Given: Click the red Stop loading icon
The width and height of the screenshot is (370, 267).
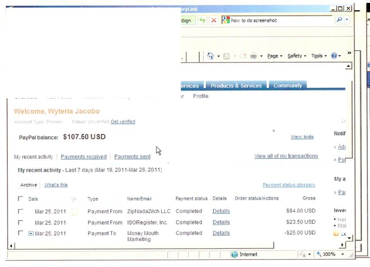Looking at the screenshot, I should pos(214,20).
